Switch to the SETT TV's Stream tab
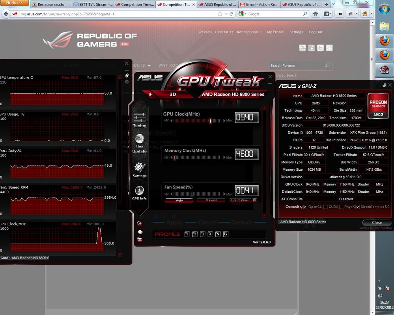The height and width of the screenshot is (315, 394). [93, 4]
